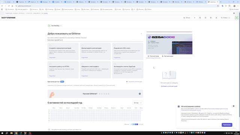The width and height of the screenshot is (240, 135).
Task: Click the pin repositories link beside Быстрый доступ
Action: click(134, 82)
